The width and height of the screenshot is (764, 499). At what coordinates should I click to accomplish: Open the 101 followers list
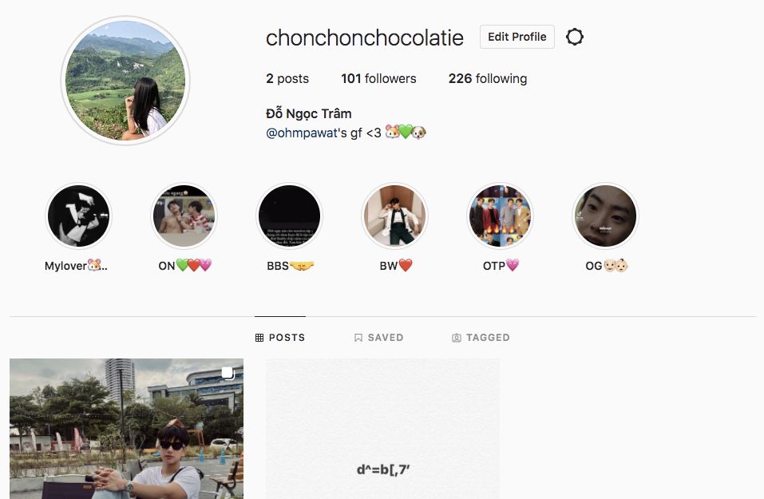(378, 78)
